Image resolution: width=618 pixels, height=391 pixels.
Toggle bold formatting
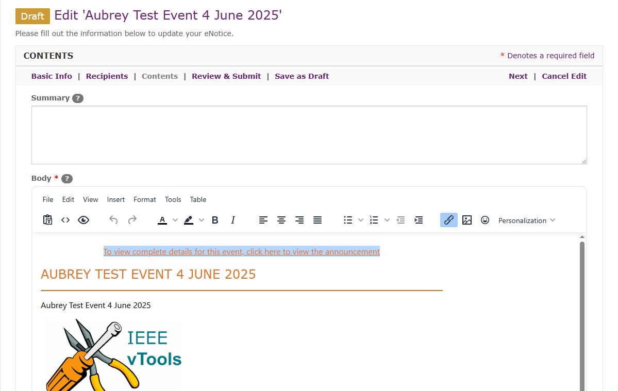tap(215, 220)
